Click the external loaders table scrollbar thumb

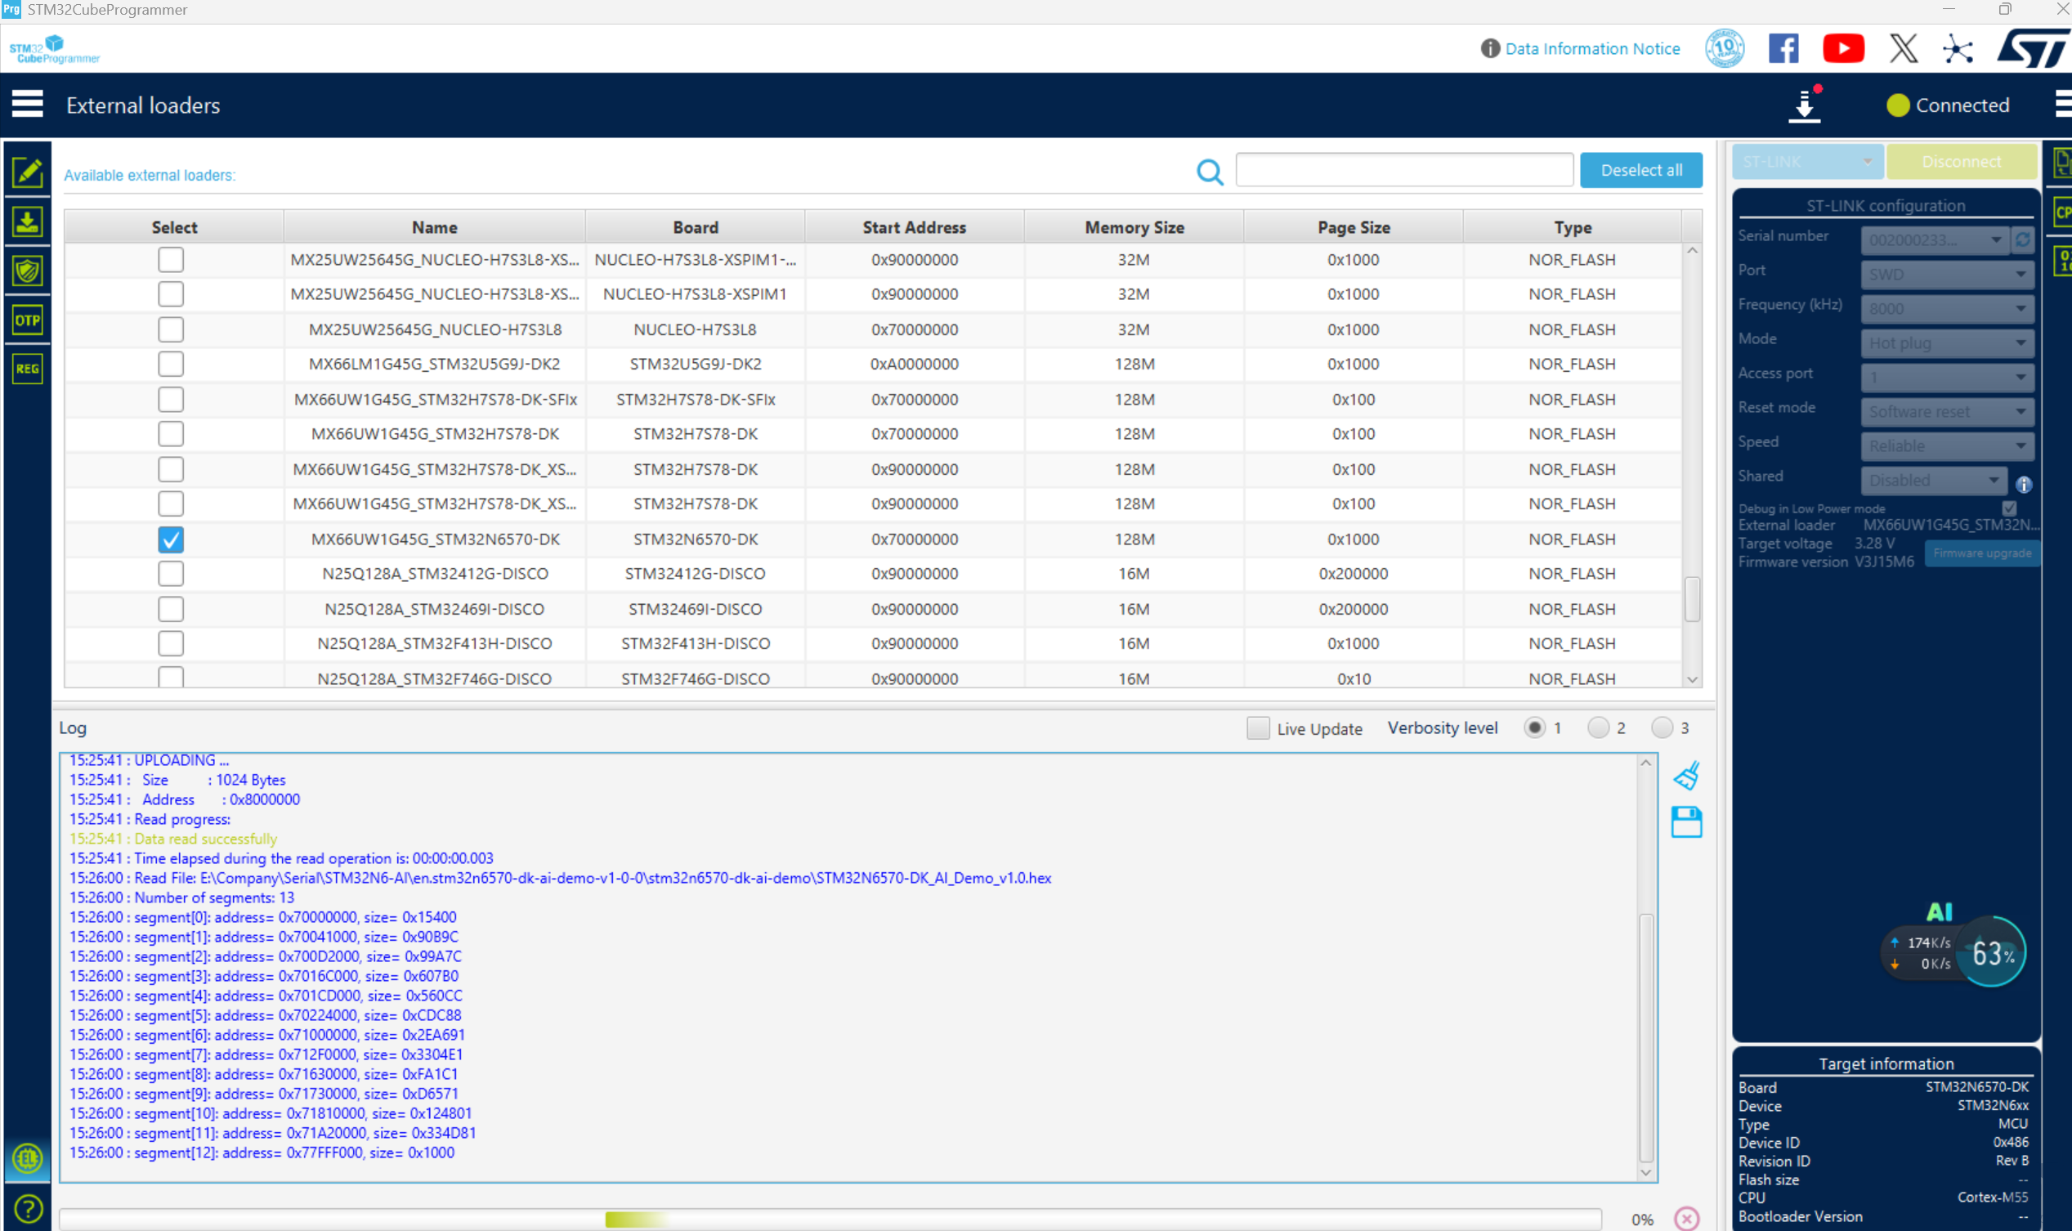1692,599
